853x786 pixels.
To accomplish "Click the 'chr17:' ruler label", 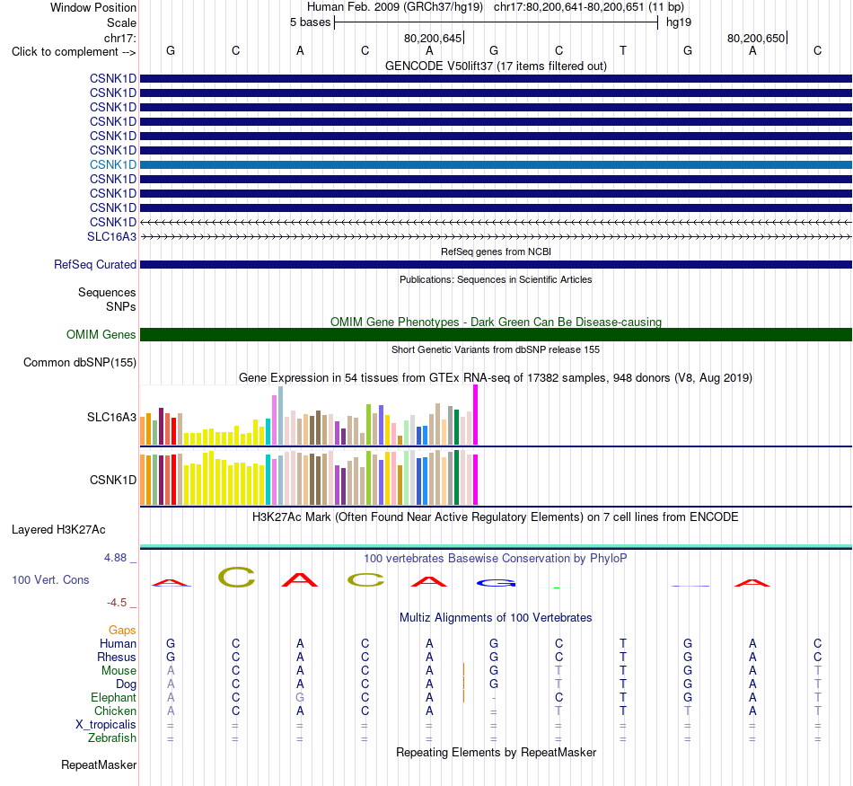I will click(x=119, y=38).
